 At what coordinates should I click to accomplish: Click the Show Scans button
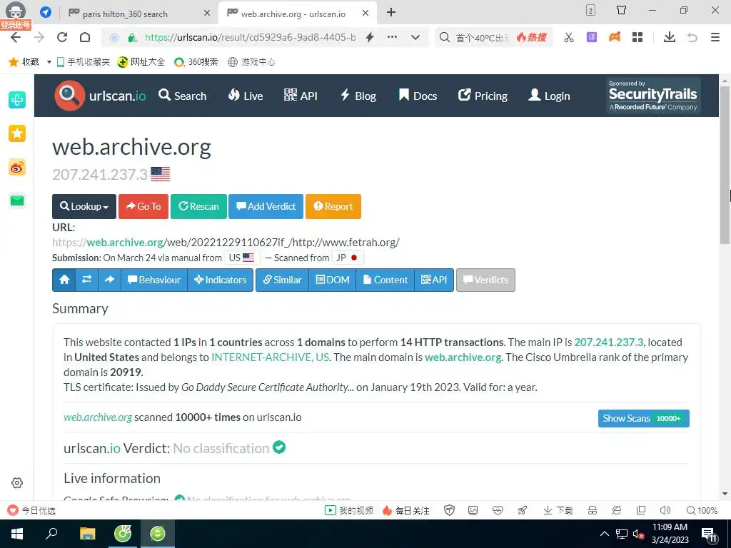(643, 418)
